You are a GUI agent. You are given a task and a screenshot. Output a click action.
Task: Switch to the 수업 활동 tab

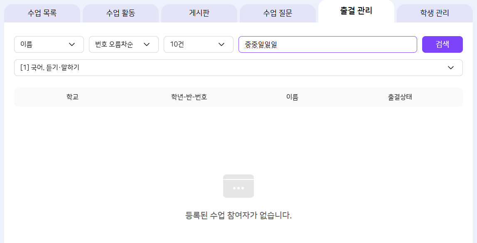120,13
